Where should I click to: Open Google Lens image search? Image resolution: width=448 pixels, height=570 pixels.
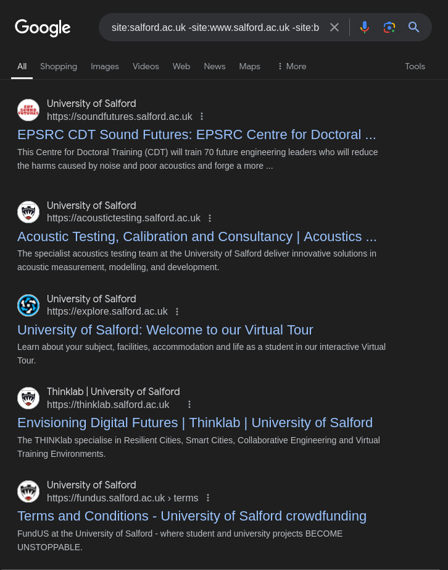[x=389, y=27]
